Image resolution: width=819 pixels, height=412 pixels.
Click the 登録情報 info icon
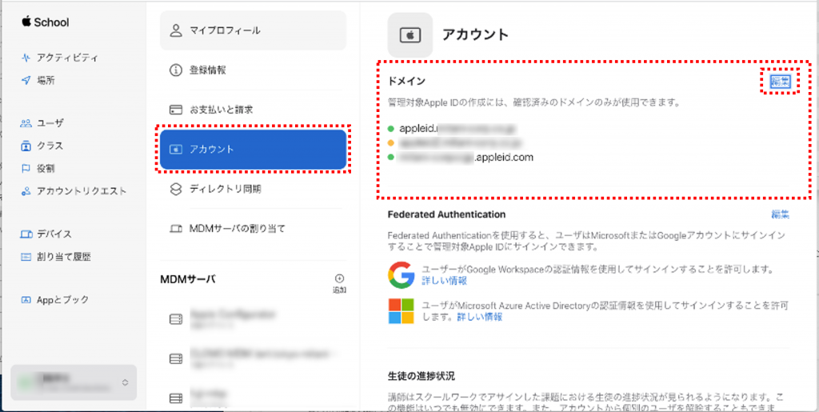(x=175, y=70)
